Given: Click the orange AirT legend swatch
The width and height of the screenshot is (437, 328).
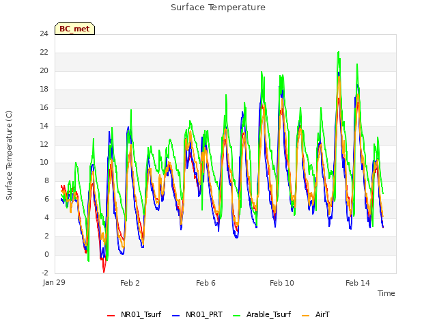Looking at the screenshot, I should [305, 316].
